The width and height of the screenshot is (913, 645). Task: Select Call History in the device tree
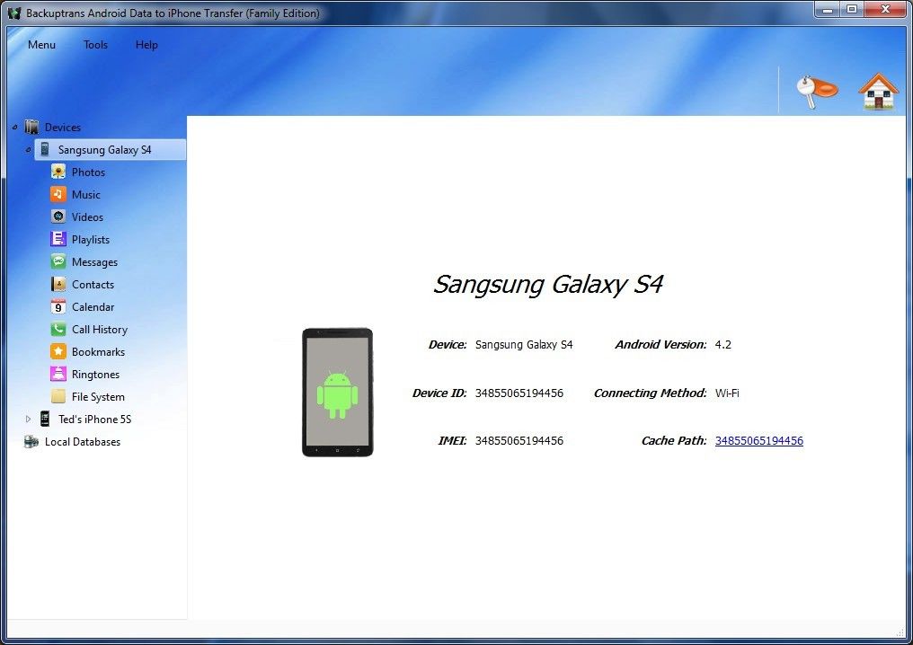click(100, 330)
